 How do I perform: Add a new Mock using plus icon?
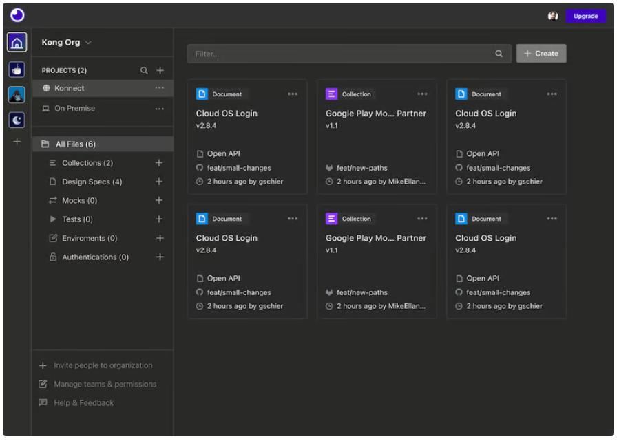click(159, 201)
